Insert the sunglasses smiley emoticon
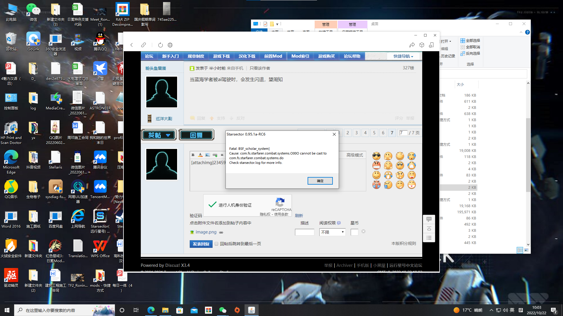The image size is (563, 316). (377, 156)
